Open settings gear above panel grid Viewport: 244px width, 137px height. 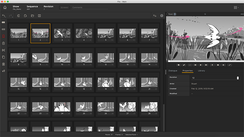(162, 16)
